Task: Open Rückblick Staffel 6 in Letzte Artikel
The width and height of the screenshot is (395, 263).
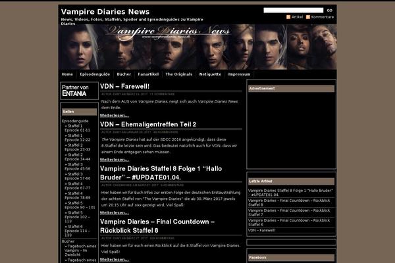Action: (x=289, y=222)
